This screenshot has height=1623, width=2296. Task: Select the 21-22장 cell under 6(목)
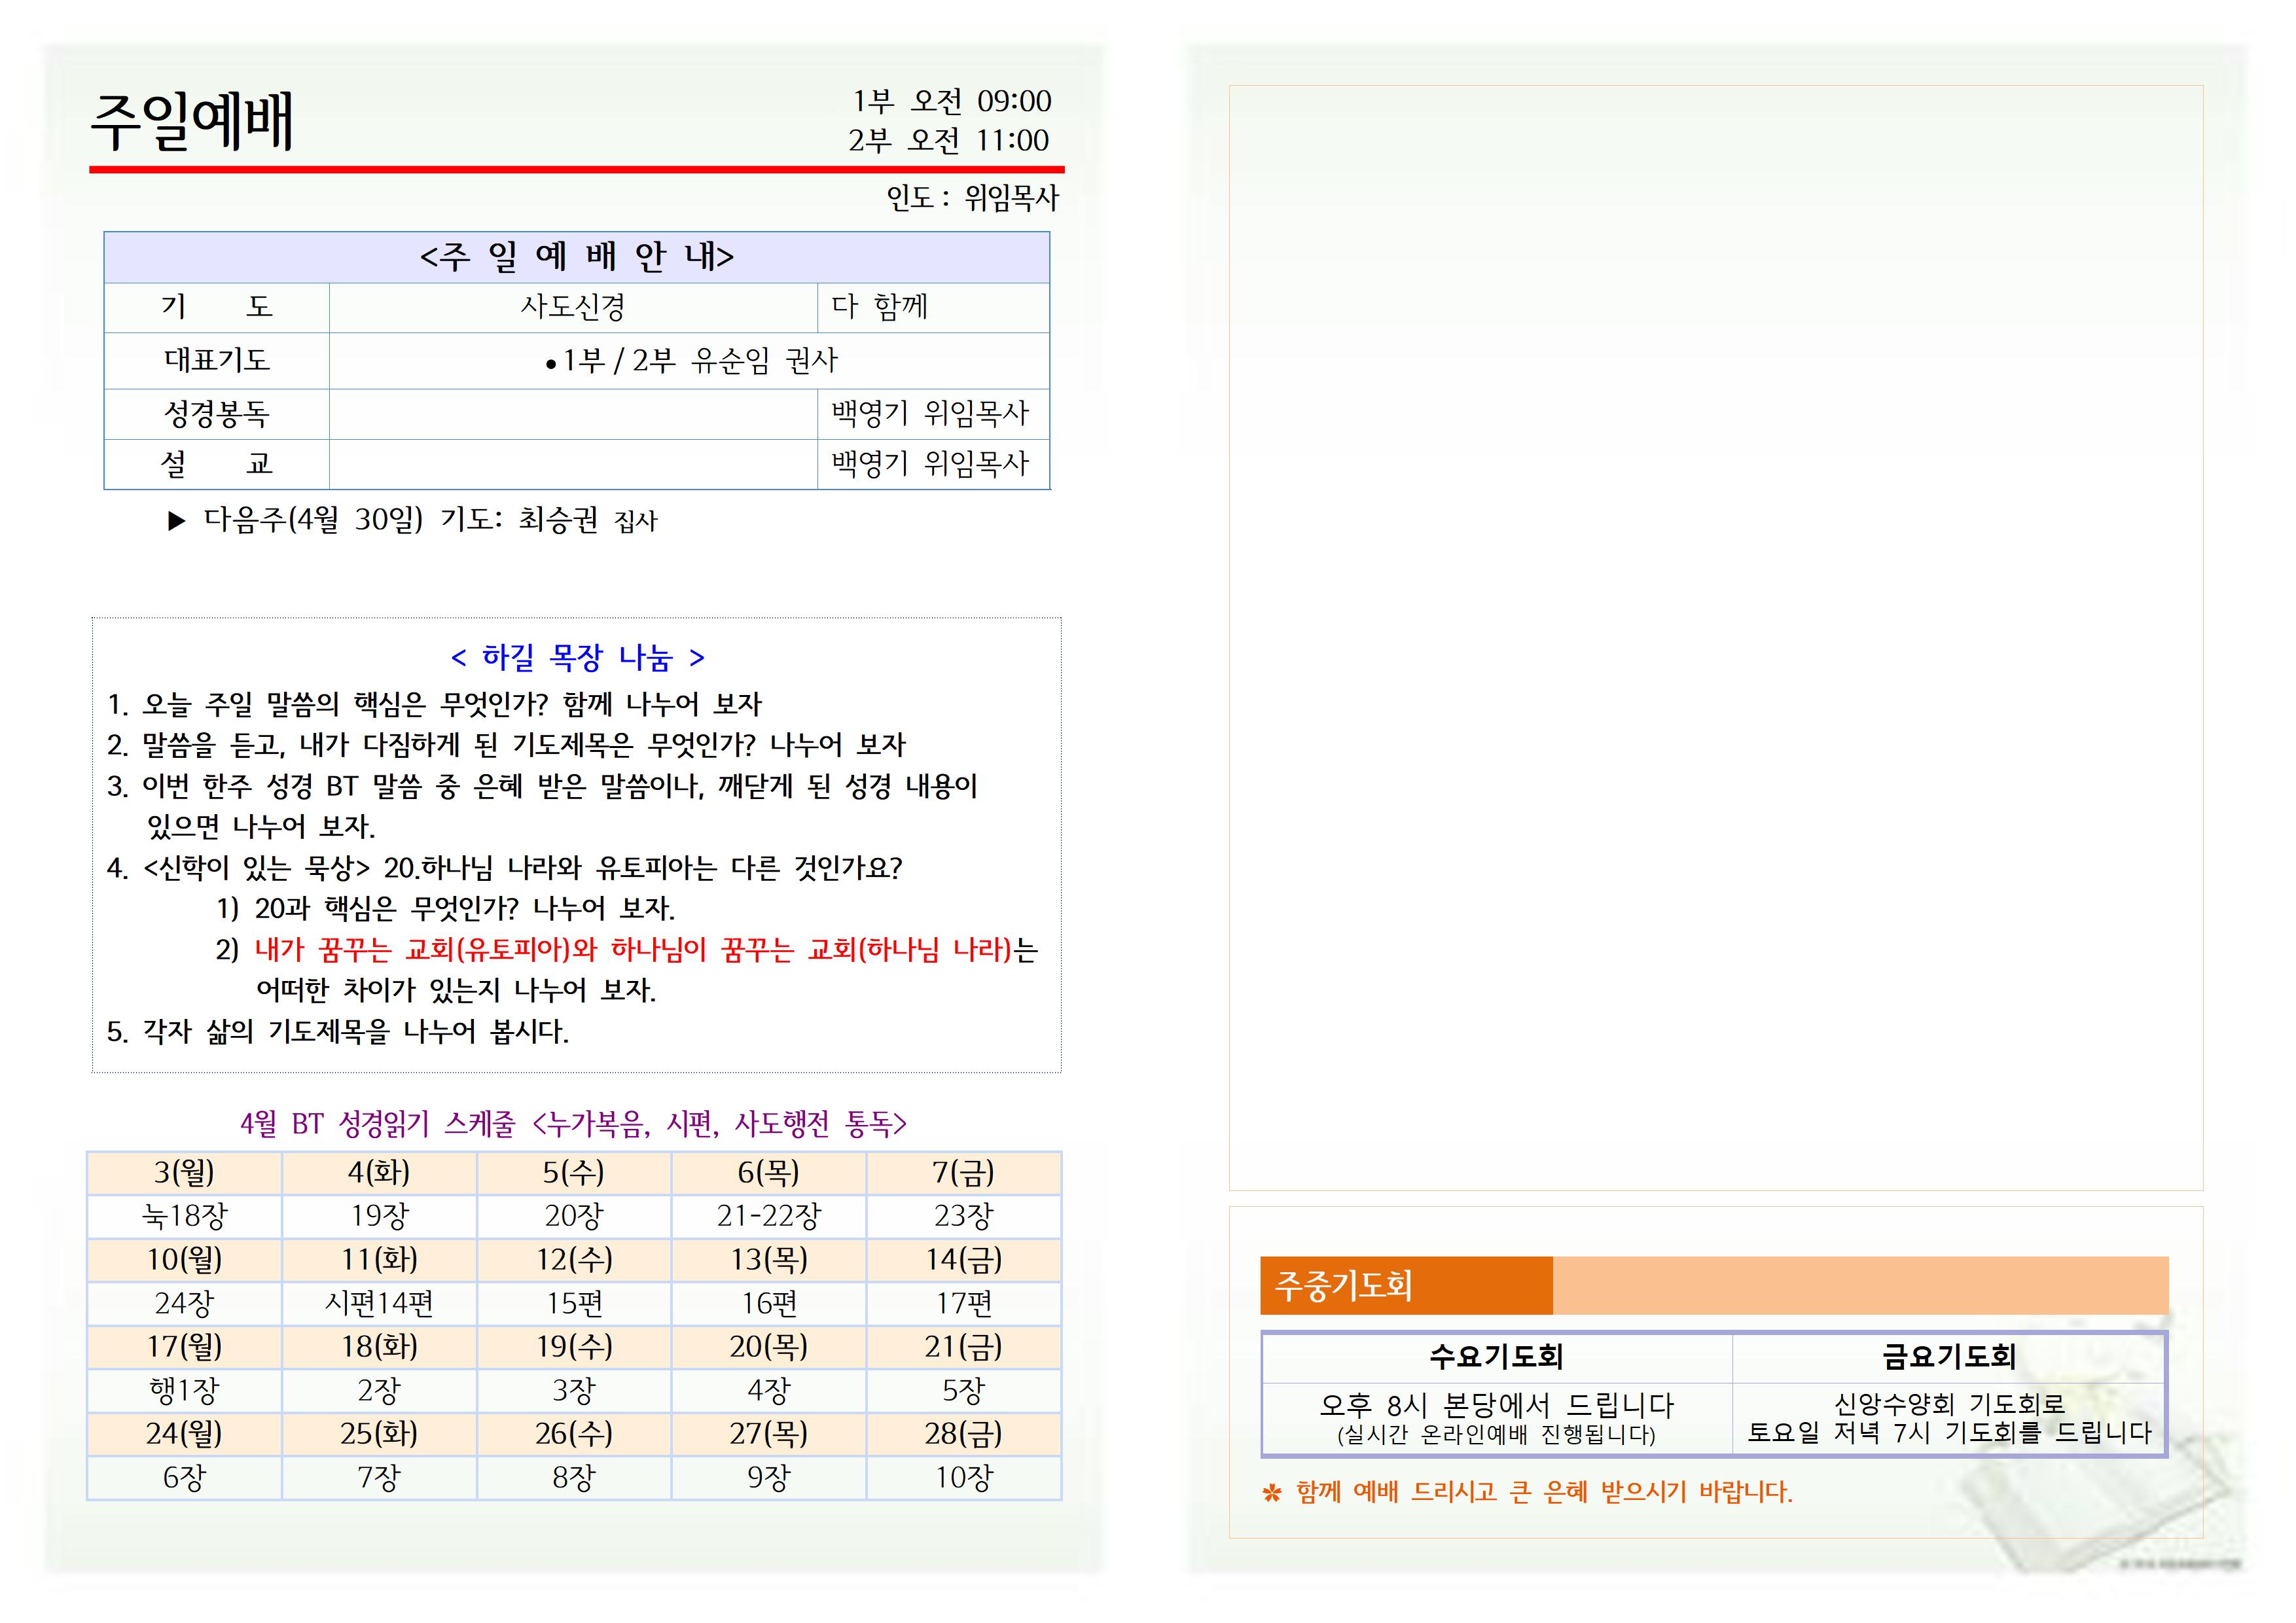(768, 1216)
